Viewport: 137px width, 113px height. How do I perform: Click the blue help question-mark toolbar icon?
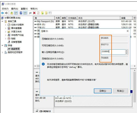pyautogui.click(x=21, y=13)
